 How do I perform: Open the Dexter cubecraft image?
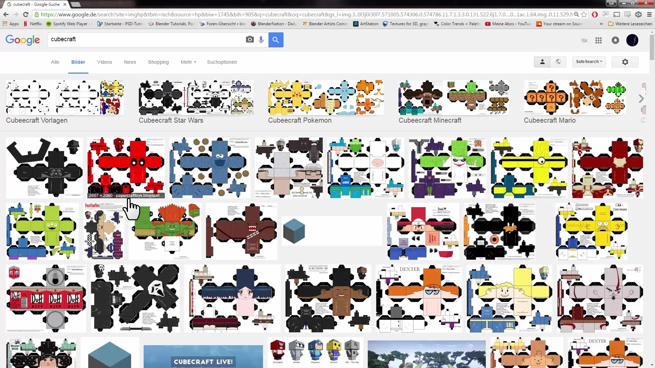(419, 298)
